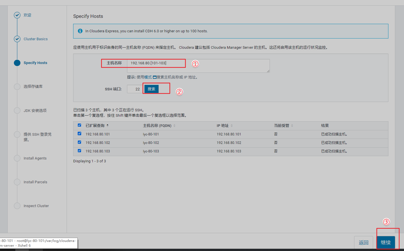Click IP 地址 cell 192.168.80.102

pyautogui.click(x=229, y=143)
